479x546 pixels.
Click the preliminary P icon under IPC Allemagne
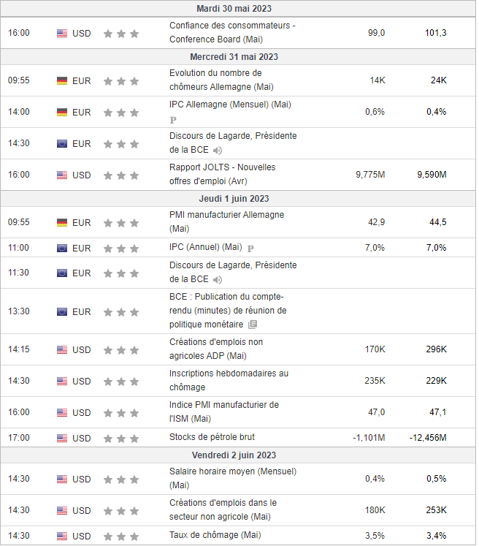(x=173, y=119)
